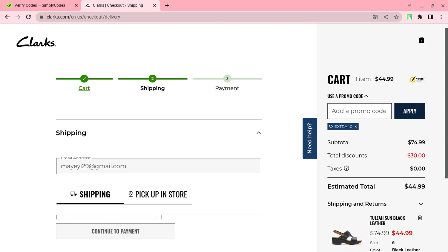Click the Estimated Total $44.99 value

click(415, 187)
